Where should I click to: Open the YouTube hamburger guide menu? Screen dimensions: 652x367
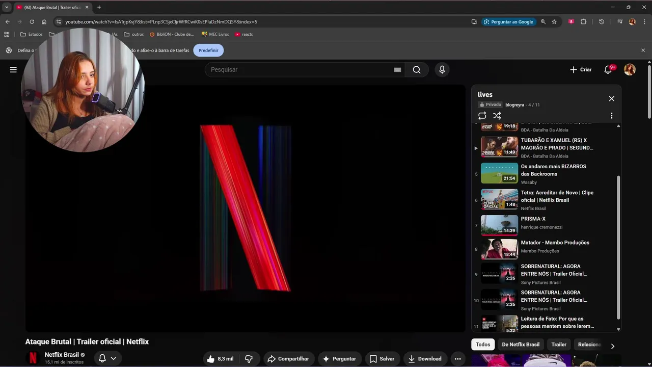coord(13,70)
